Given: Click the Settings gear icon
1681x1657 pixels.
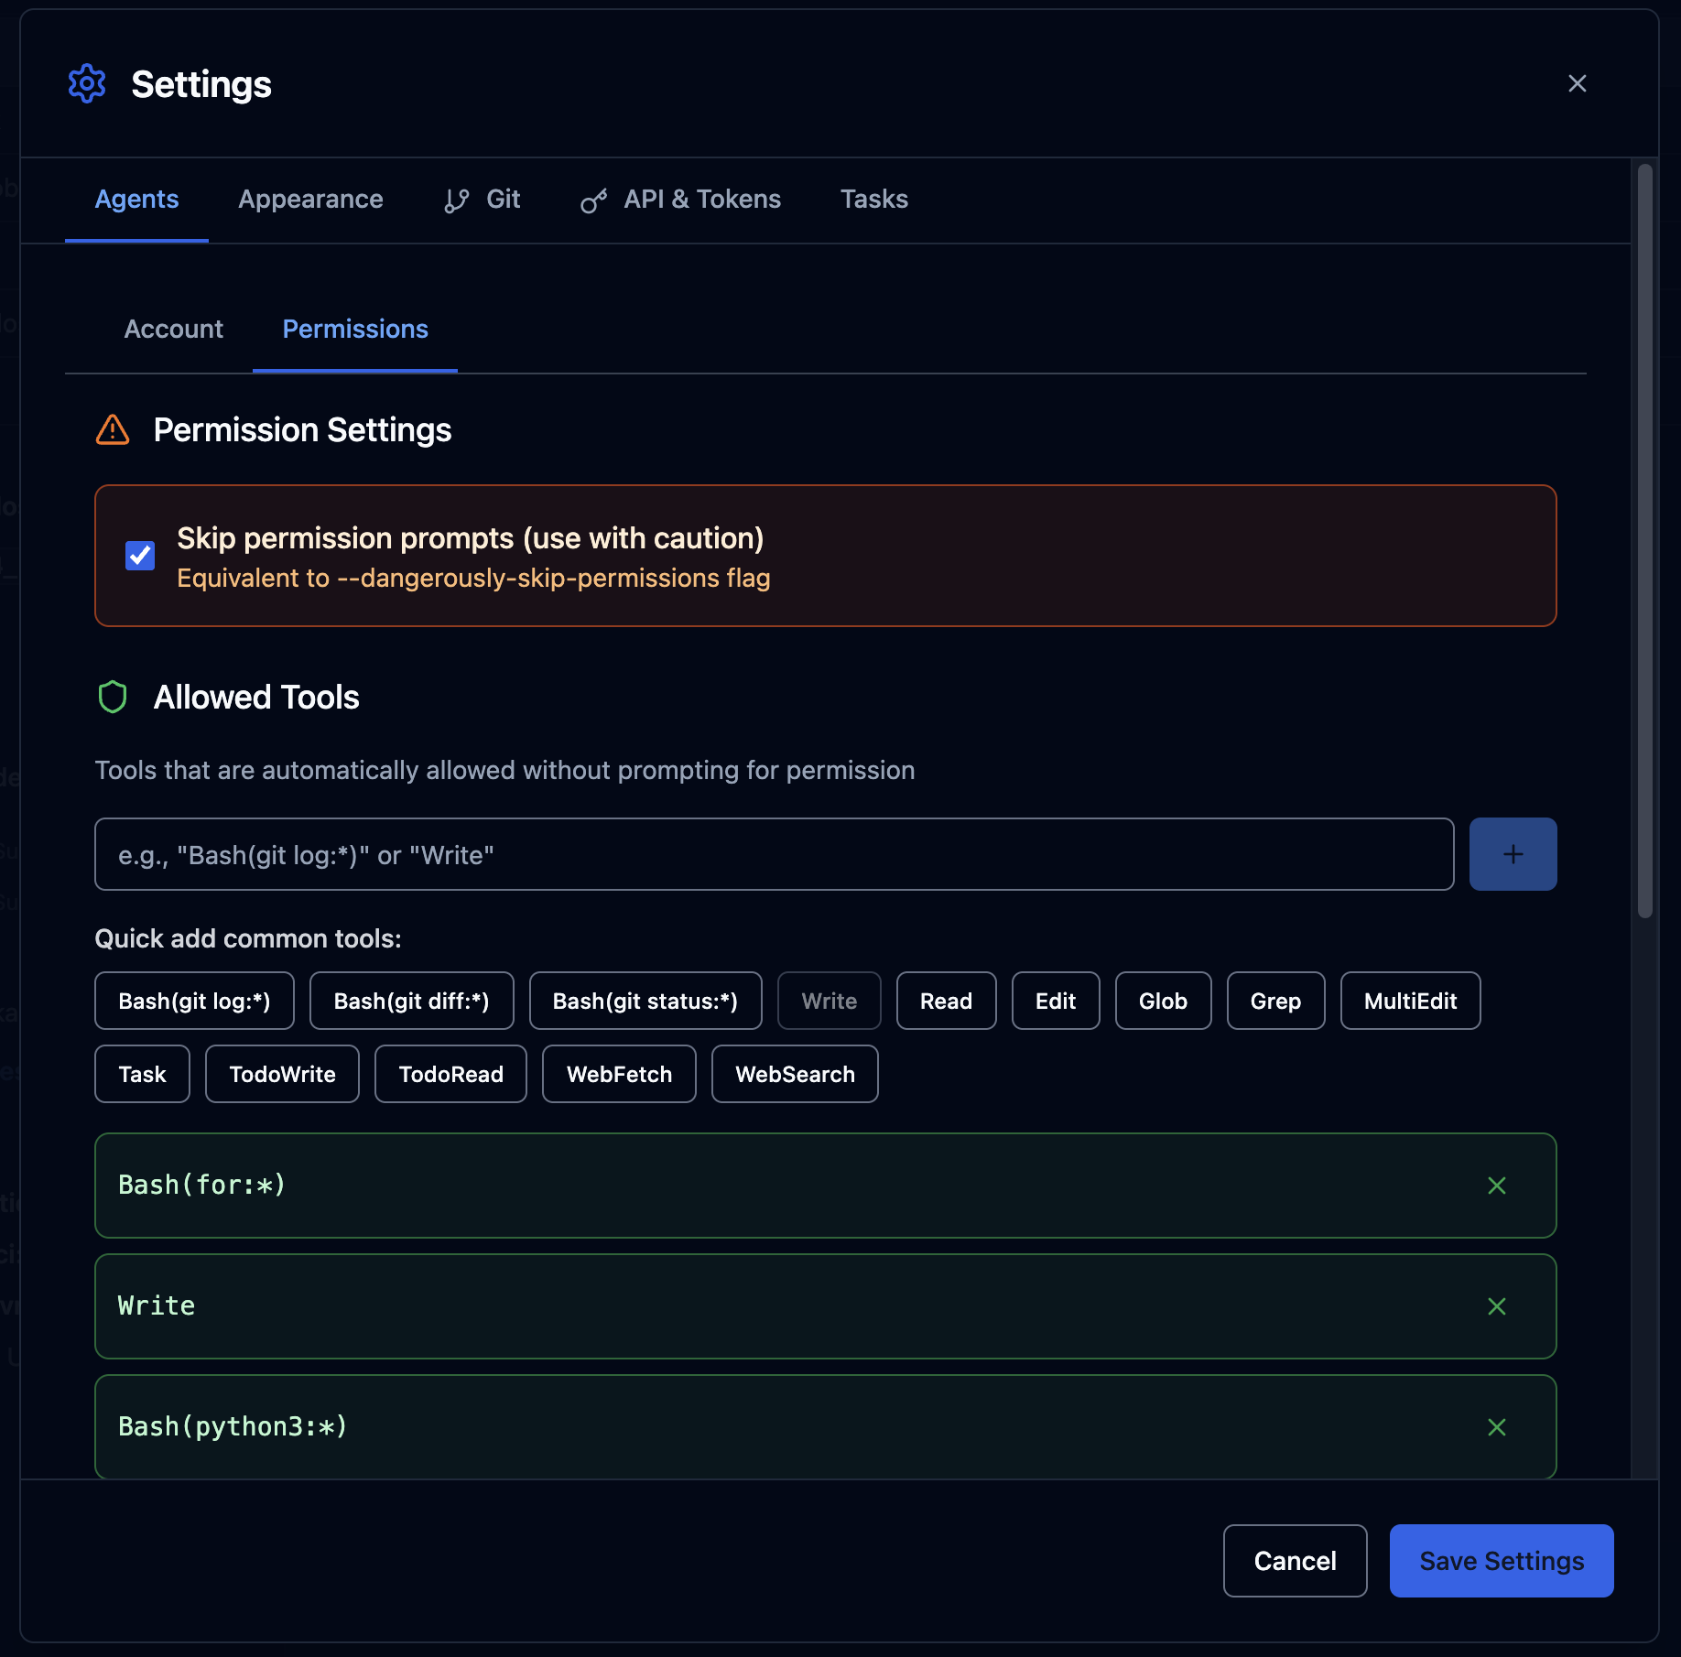Looking at the screenshot, I should point(87,83).
